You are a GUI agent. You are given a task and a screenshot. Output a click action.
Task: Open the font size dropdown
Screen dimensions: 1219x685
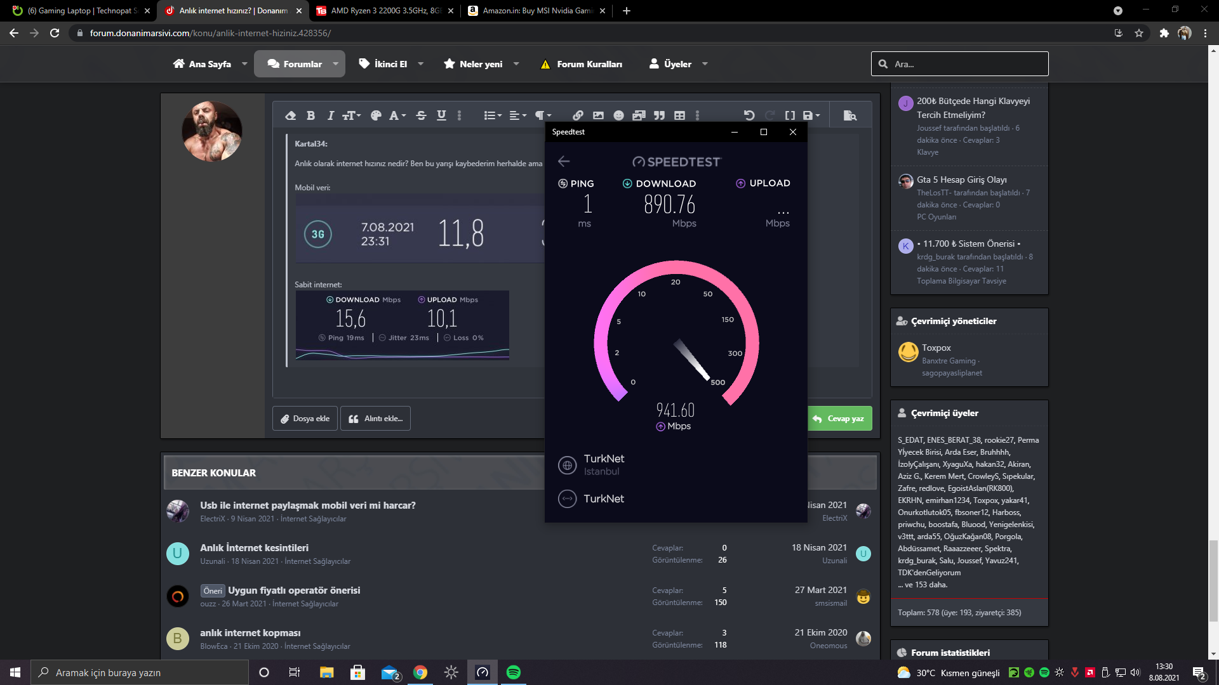(x=352, y=115)
